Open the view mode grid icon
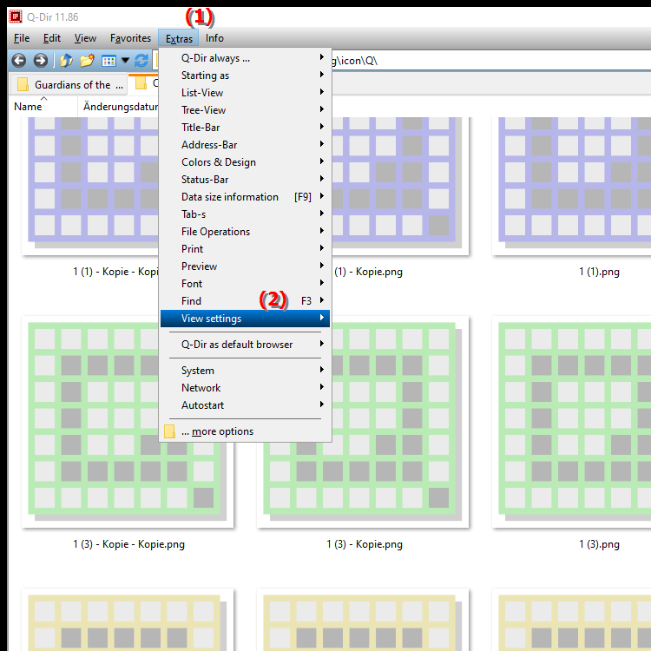Viewport: 651px width, 651px height. pyautogui.click(x=108, y=61)
